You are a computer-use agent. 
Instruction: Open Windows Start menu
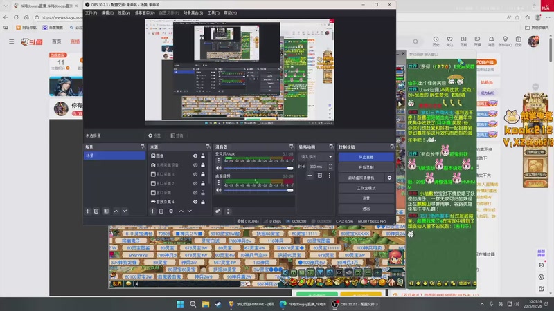tap(180, 304)
